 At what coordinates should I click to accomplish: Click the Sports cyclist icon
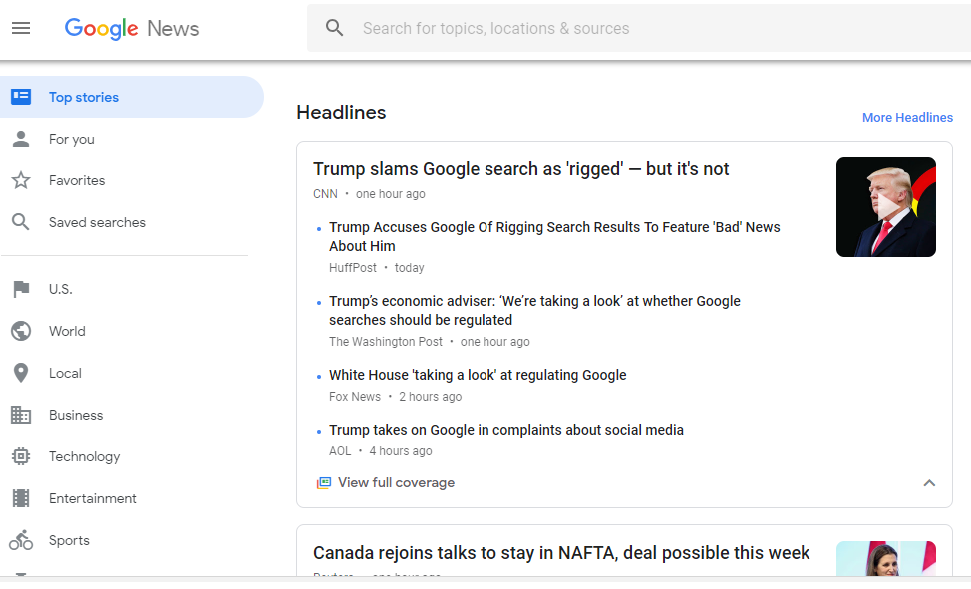point(21,540)
